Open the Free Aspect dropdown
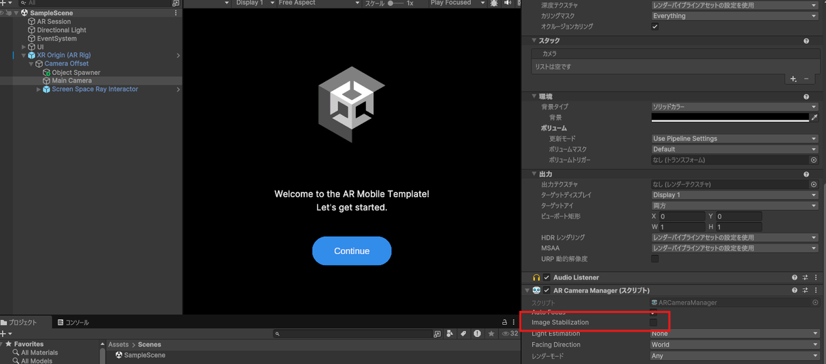The height and width of the screenshot is (364, 826). (318, 3)
